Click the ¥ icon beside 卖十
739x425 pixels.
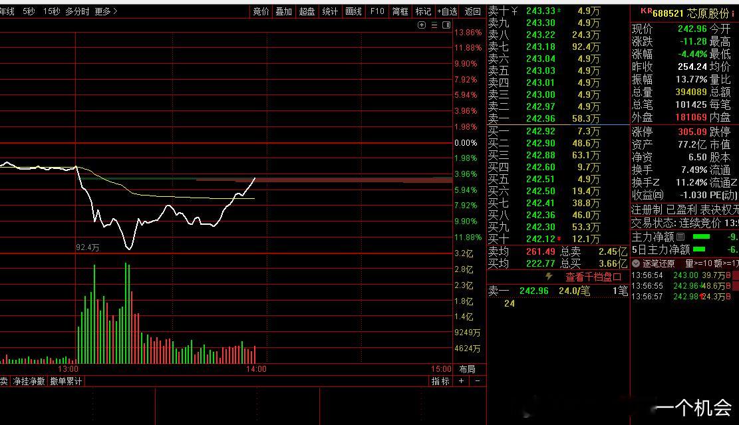[514, 11]
